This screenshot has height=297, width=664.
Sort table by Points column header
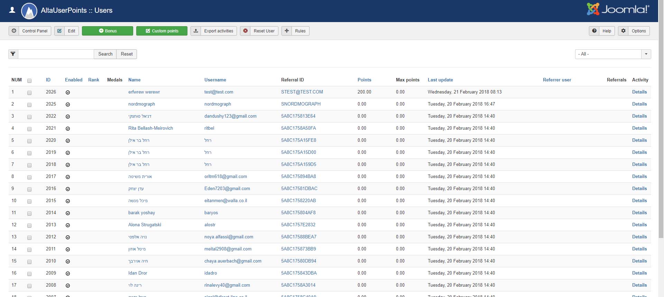(x=364, y=80)
